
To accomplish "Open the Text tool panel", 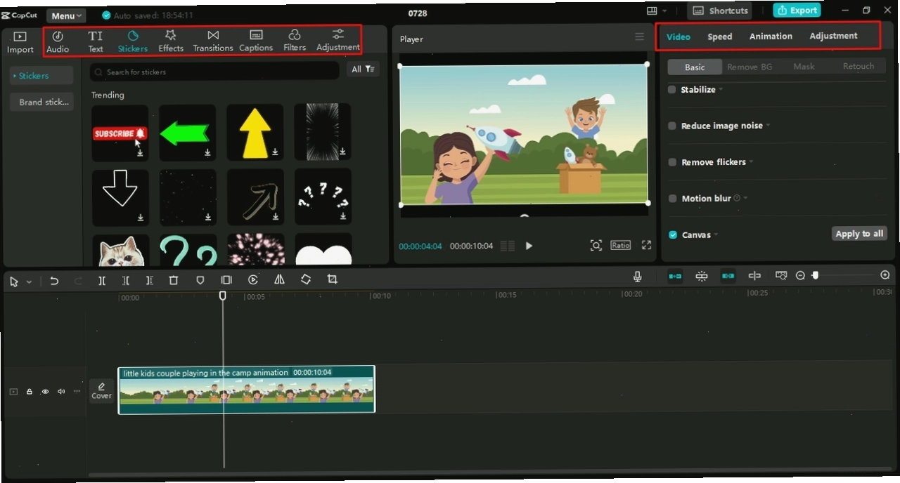I will [x=96, y=41].
